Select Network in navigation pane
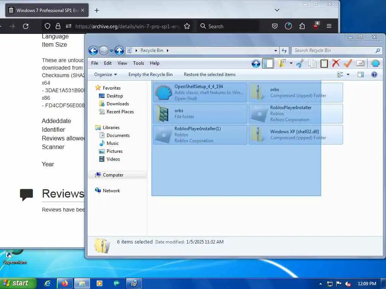The width and height of the screenshot is (386, 289). coord(111,190)
